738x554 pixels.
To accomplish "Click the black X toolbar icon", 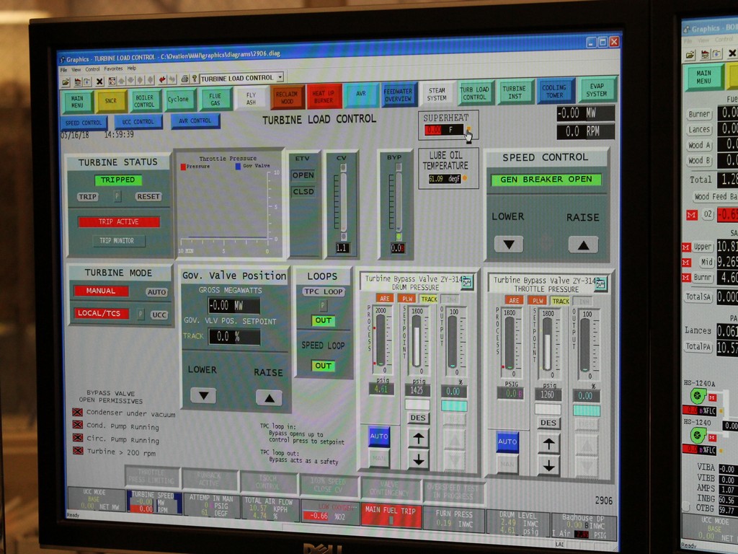I will click(x=100, y=81).
